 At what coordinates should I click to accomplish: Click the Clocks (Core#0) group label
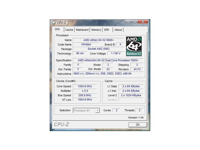[66, 81]
